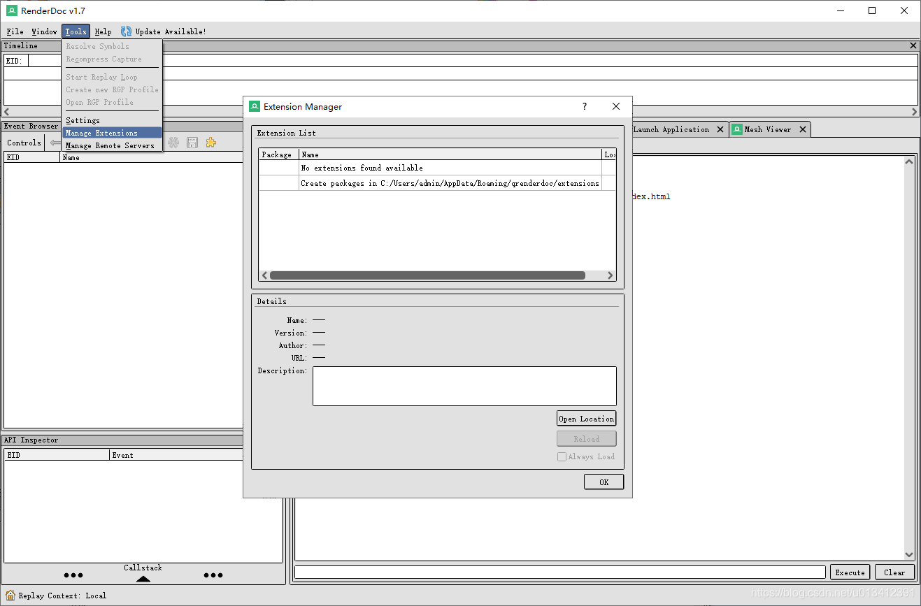This screenshot has width=921, height=606.
Task: Click the house icon for Replay Context
Action: (x=10, y=596)
